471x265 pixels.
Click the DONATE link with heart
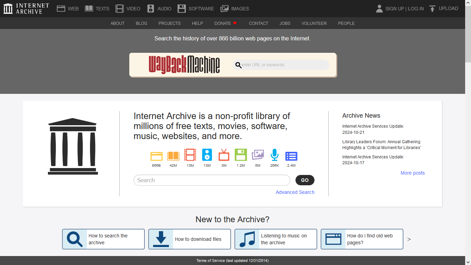[226, 23]
